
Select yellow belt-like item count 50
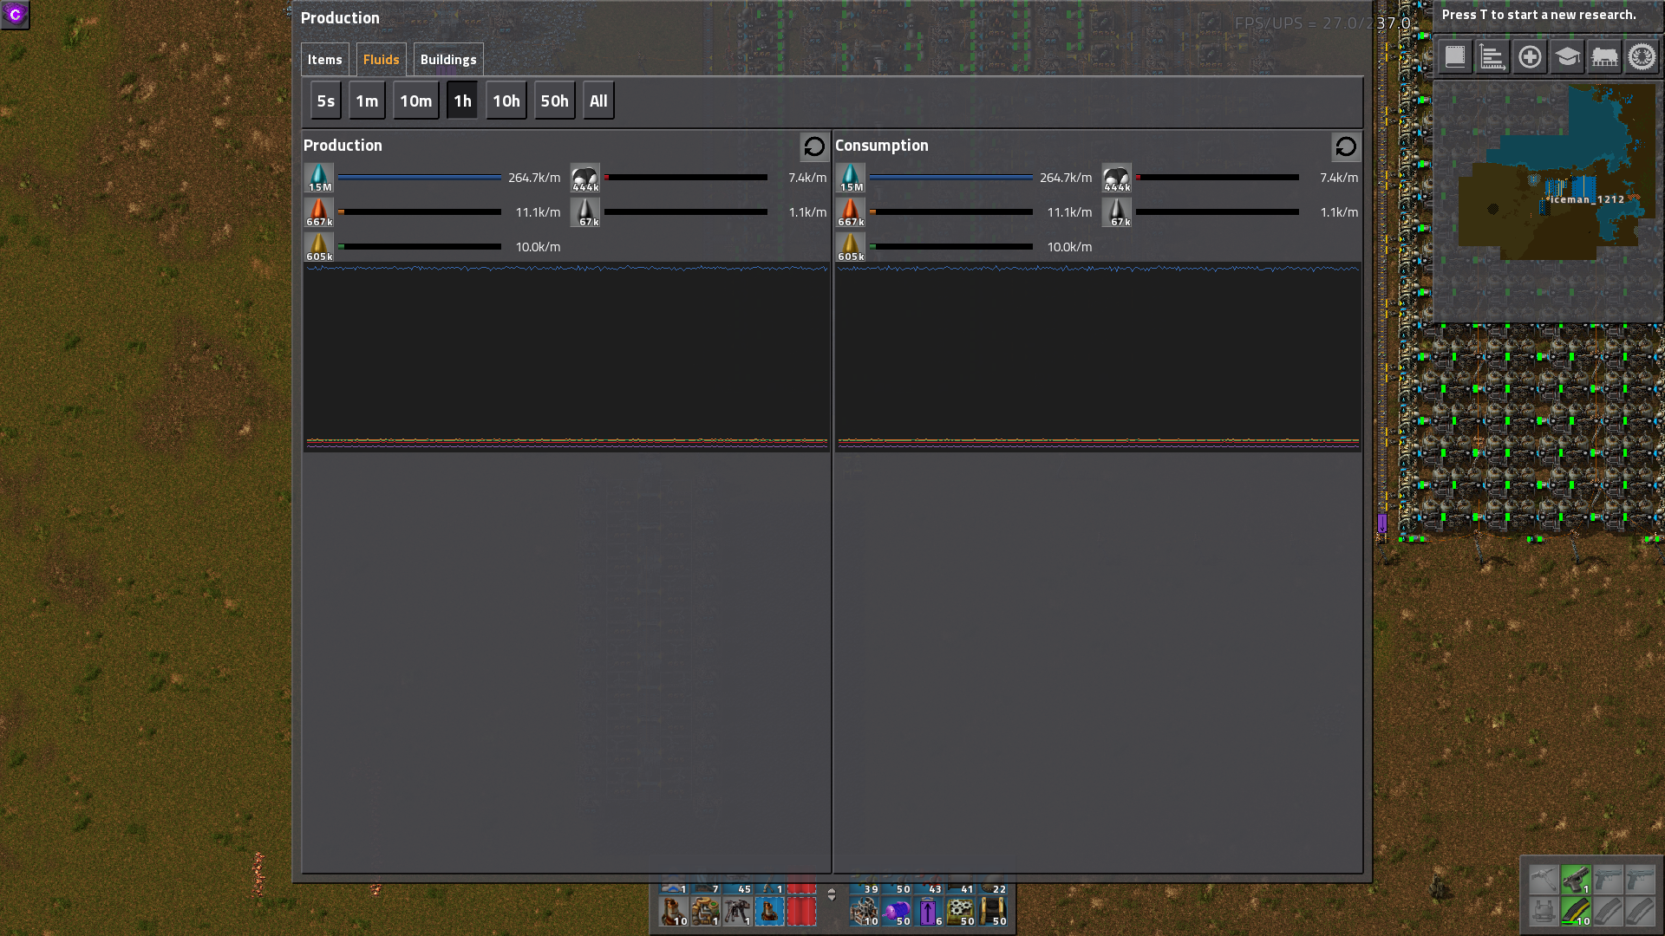tap(993, 912)
